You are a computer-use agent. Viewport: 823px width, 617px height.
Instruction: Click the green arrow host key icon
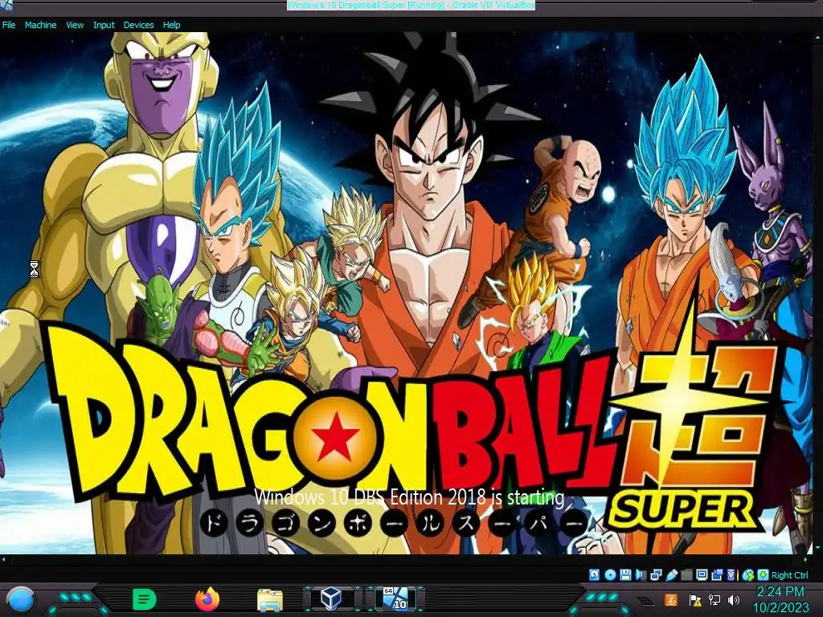tap(764, 575)
